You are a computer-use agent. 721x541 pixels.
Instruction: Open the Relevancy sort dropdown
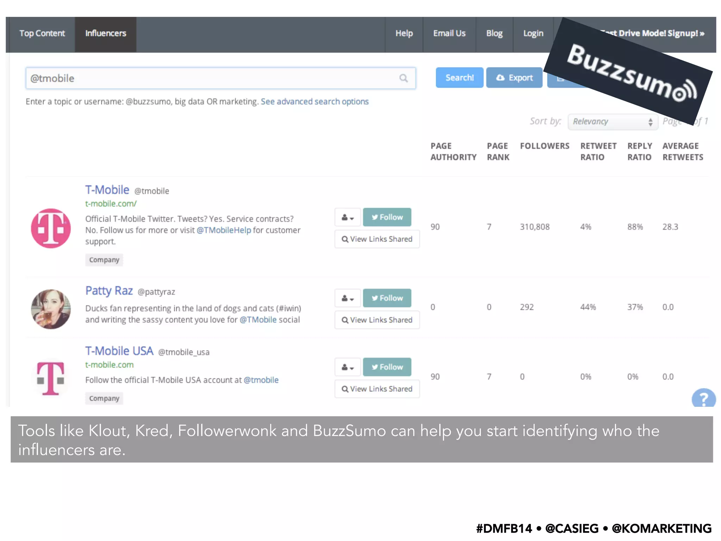pos(613,122)
